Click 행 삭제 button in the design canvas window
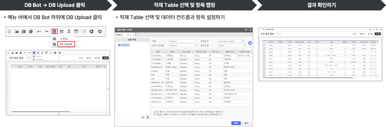 pos(97,58)
